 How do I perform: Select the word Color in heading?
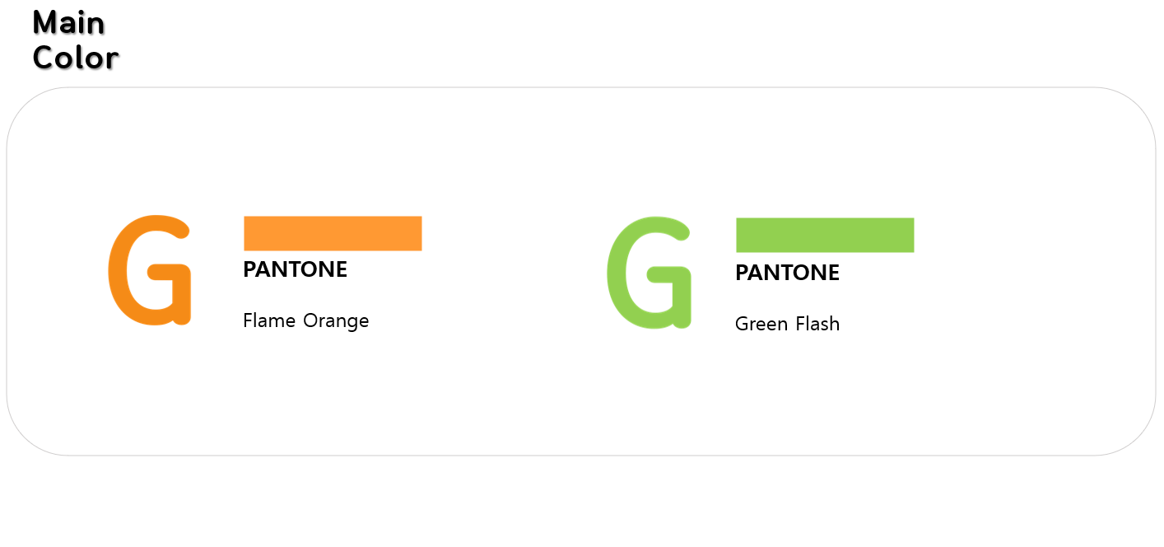(76, 58)
